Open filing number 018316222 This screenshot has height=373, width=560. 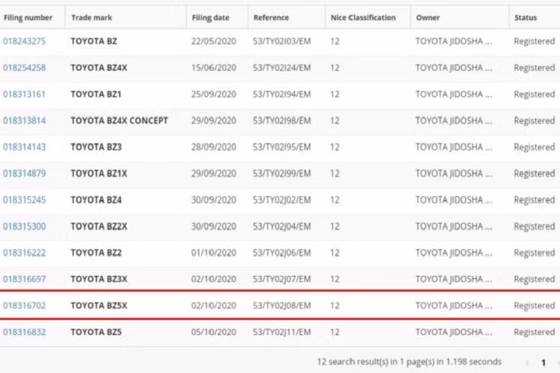pos(25,253)
